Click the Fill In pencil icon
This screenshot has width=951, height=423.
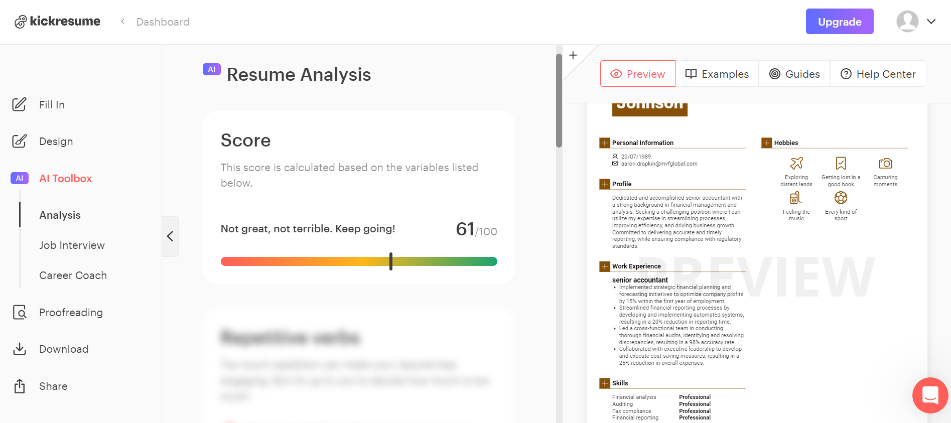19,104
